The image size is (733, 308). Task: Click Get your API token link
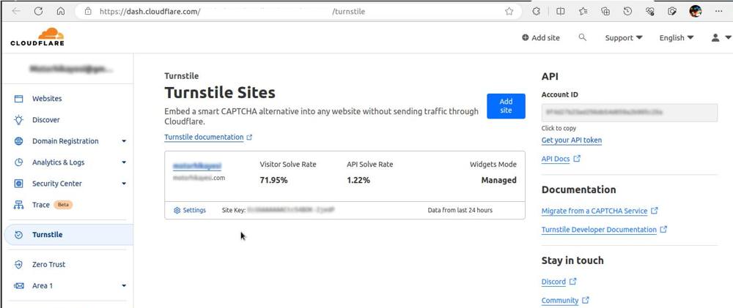tap(571, 140)
